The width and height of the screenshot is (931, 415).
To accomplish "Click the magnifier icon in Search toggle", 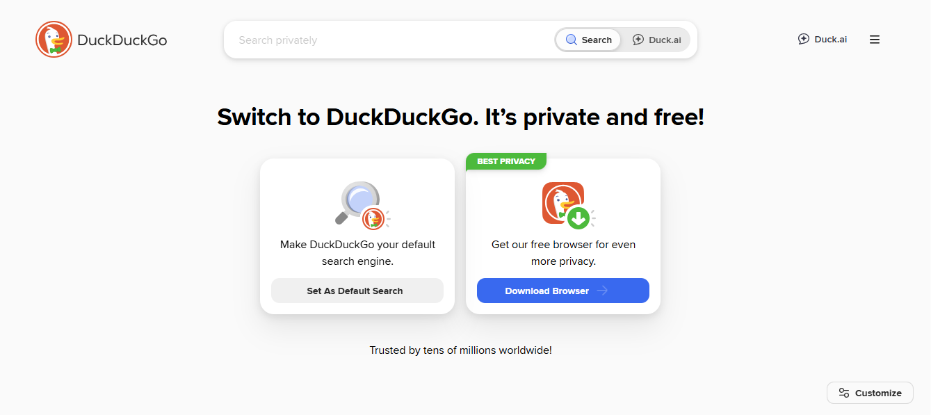I will point(572,40).
